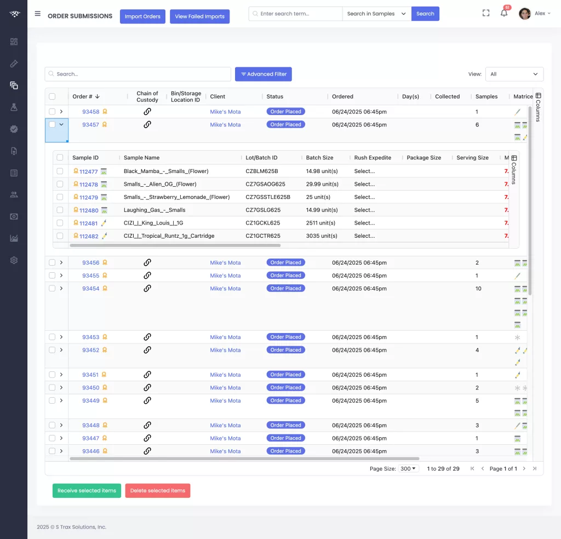Focus the top Enter search term field
Viewport: 561px width, 539px height.
[x=295, y=14]
